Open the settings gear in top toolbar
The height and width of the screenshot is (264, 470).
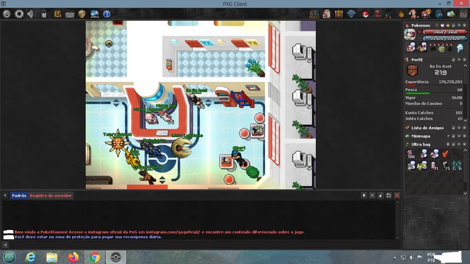click(19, 14)
